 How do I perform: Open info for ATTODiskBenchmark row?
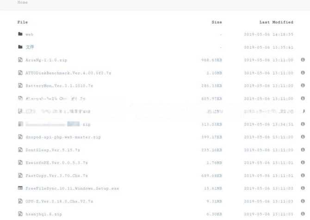pos(303,73)
